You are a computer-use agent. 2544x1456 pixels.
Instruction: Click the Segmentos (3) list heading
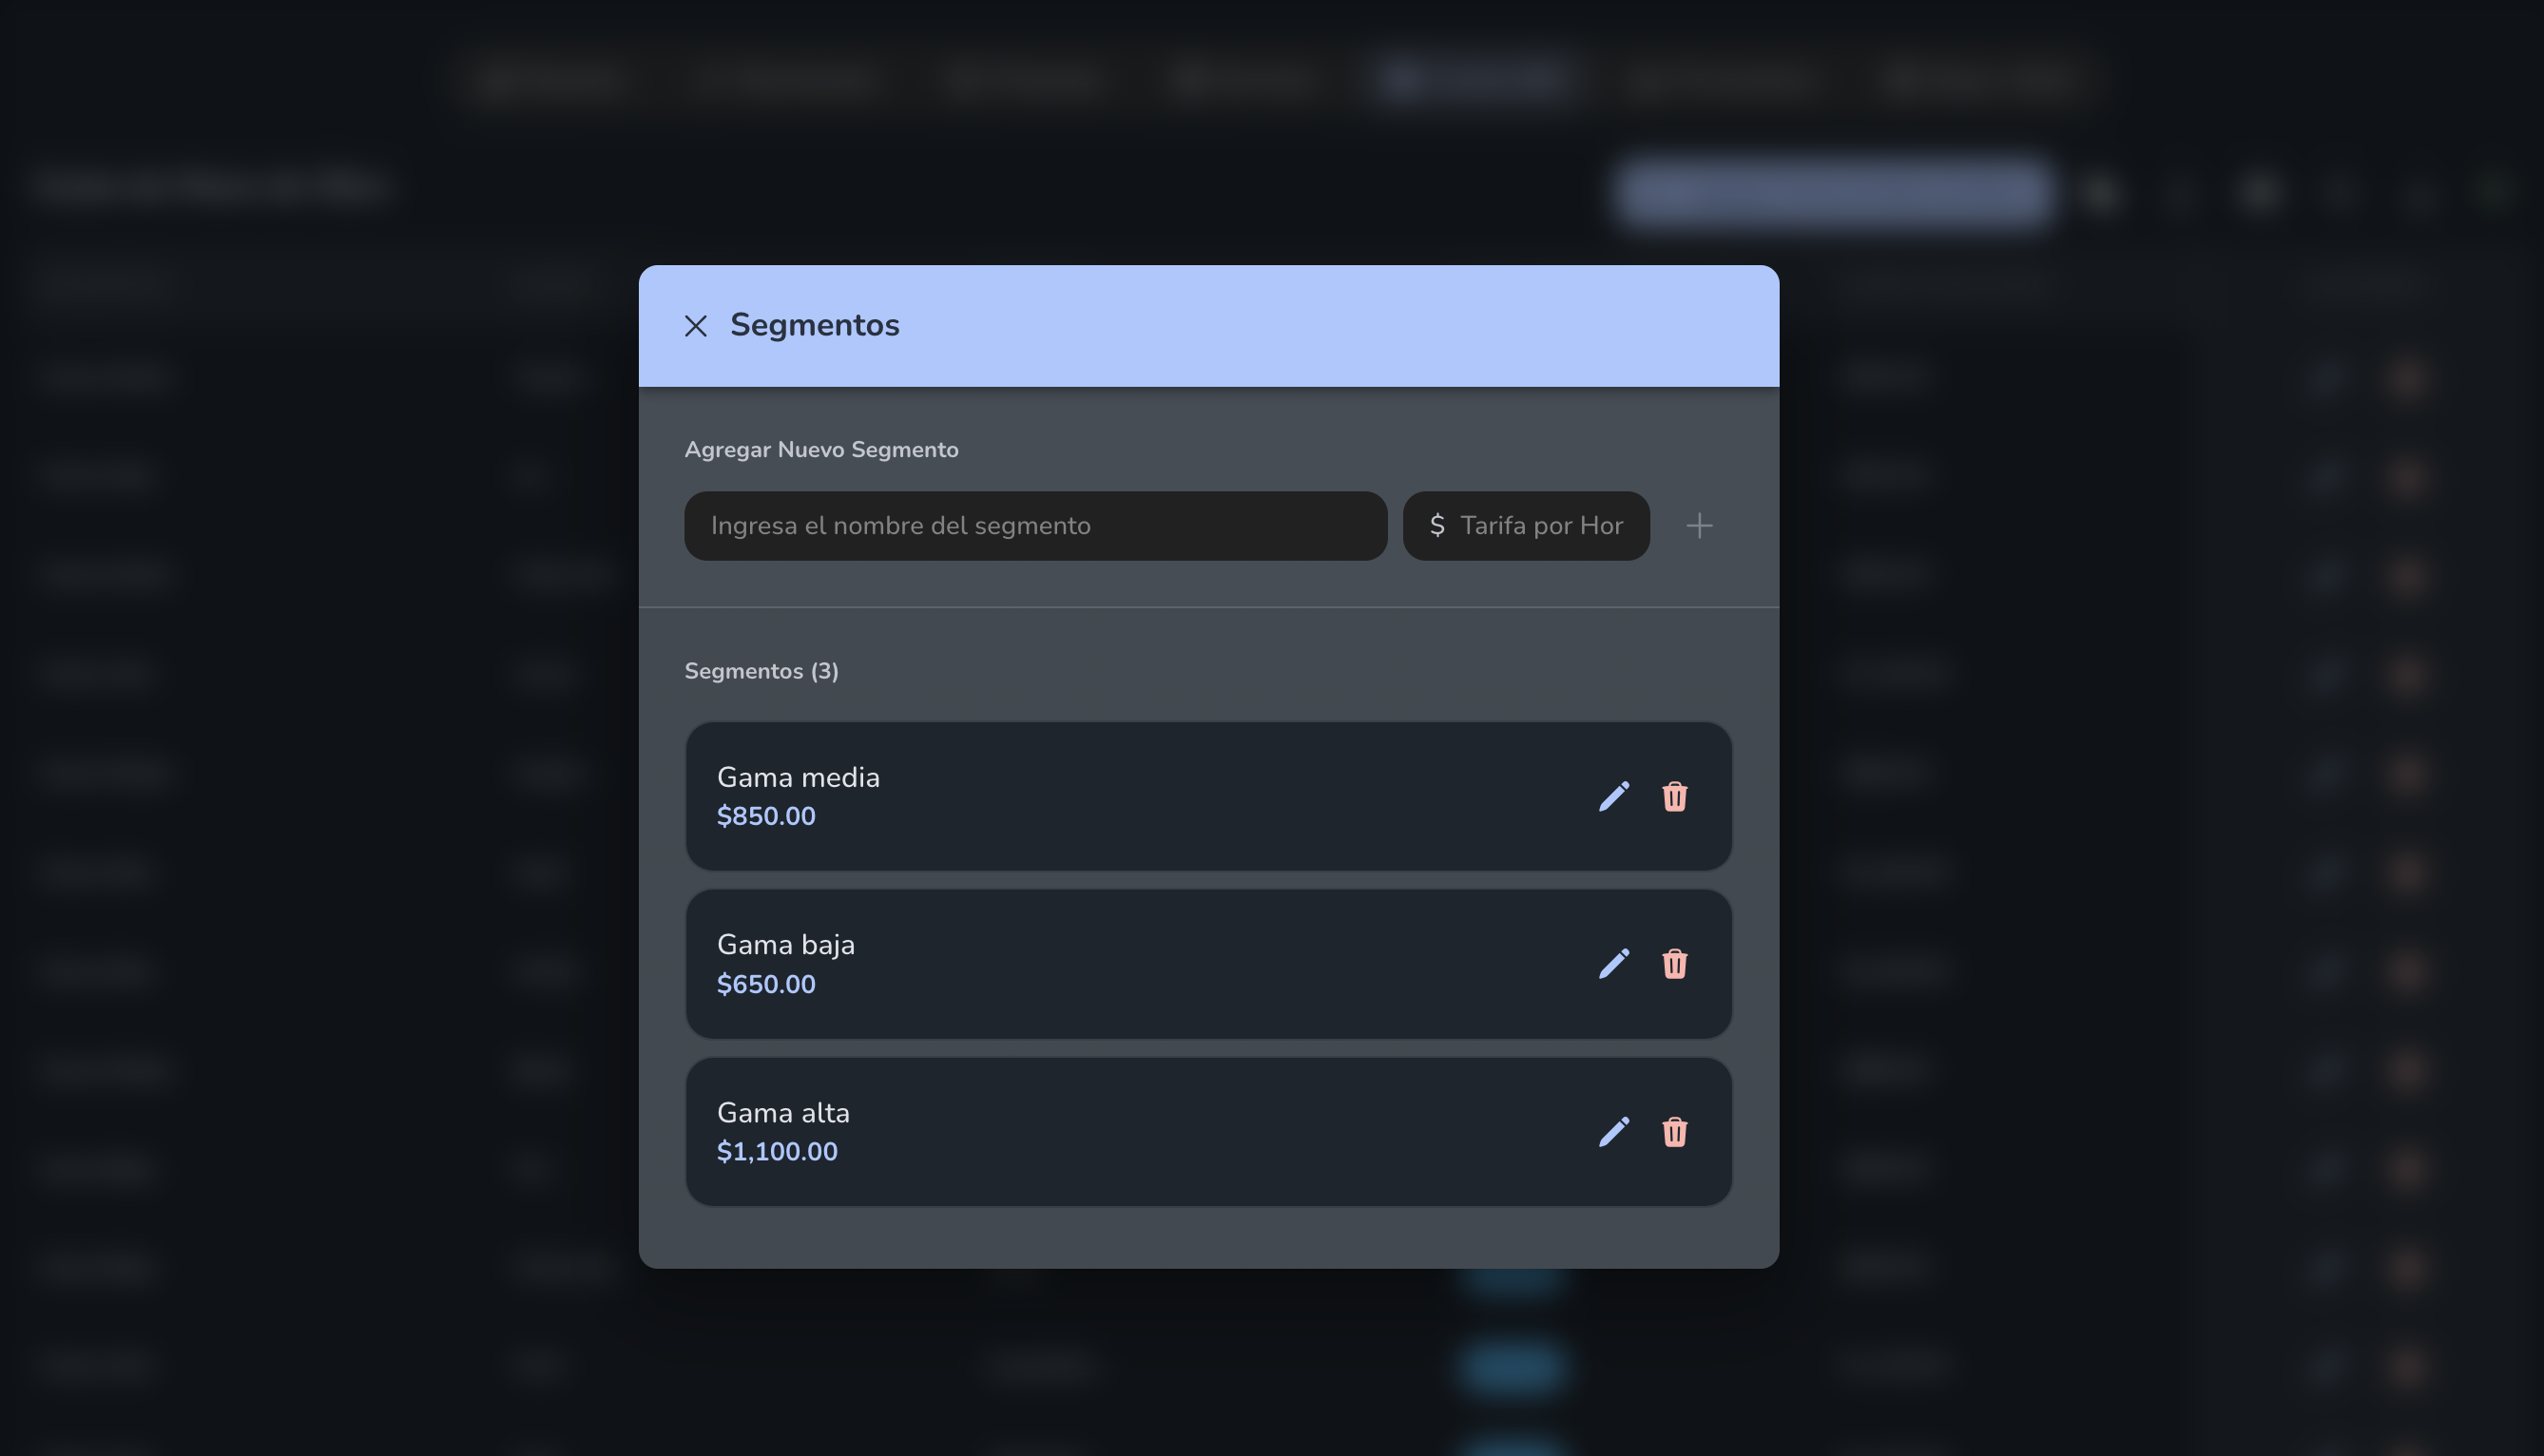point(761,671)
